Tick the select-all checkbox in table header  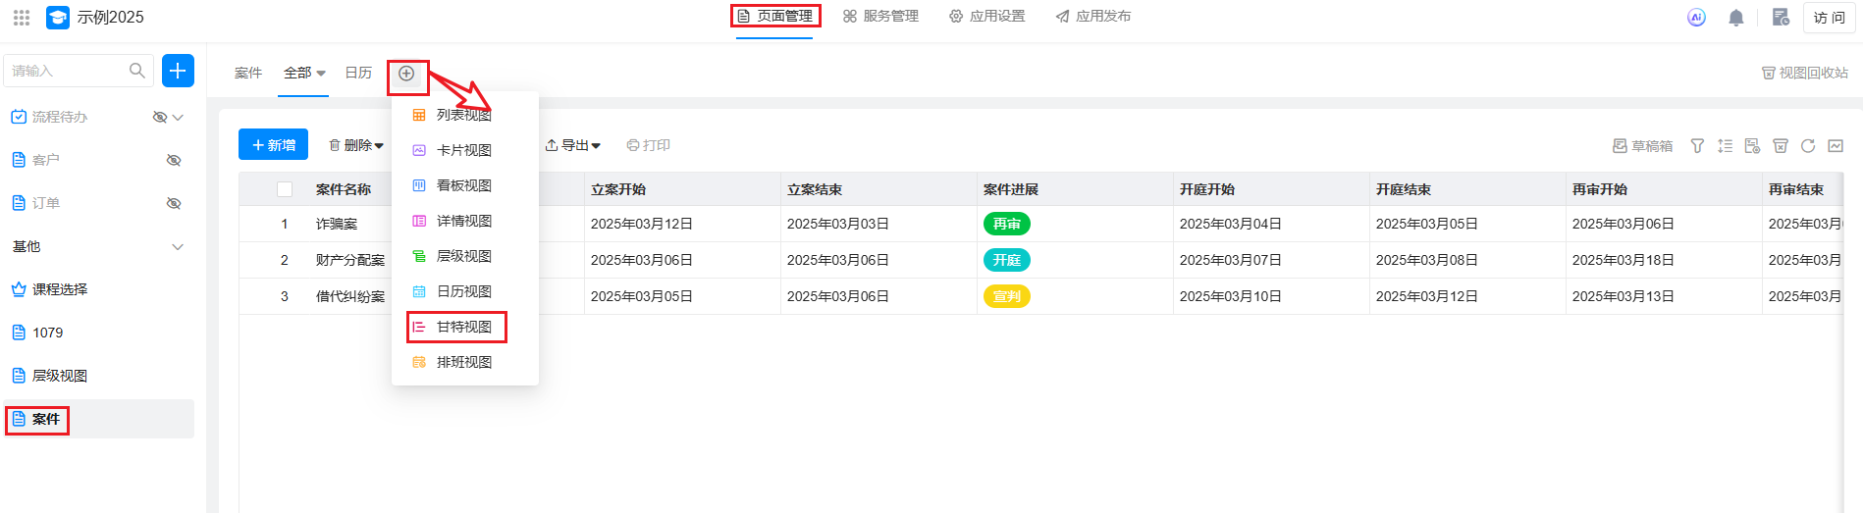285,189
